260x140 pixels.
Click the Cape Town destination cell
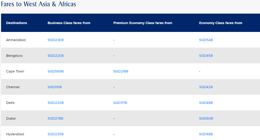(x=15, y=71)
